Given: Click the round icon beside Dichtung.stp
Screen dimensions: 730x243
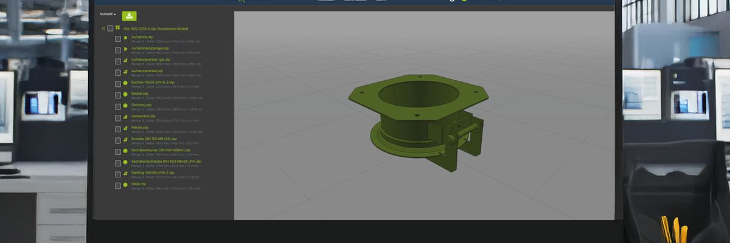Looking at the screenshot, I should click(x=125, y=106).
